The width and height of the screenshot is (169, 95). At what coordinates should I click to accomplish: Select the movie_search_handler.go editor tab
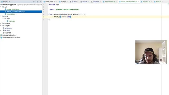(x=129, y=2)
